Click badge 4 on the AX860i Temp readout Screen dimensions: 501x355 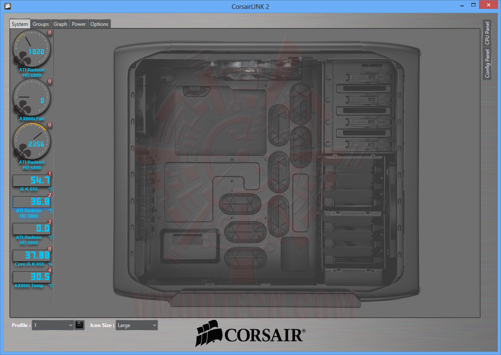pyautogui.click(x=50, y=270)
